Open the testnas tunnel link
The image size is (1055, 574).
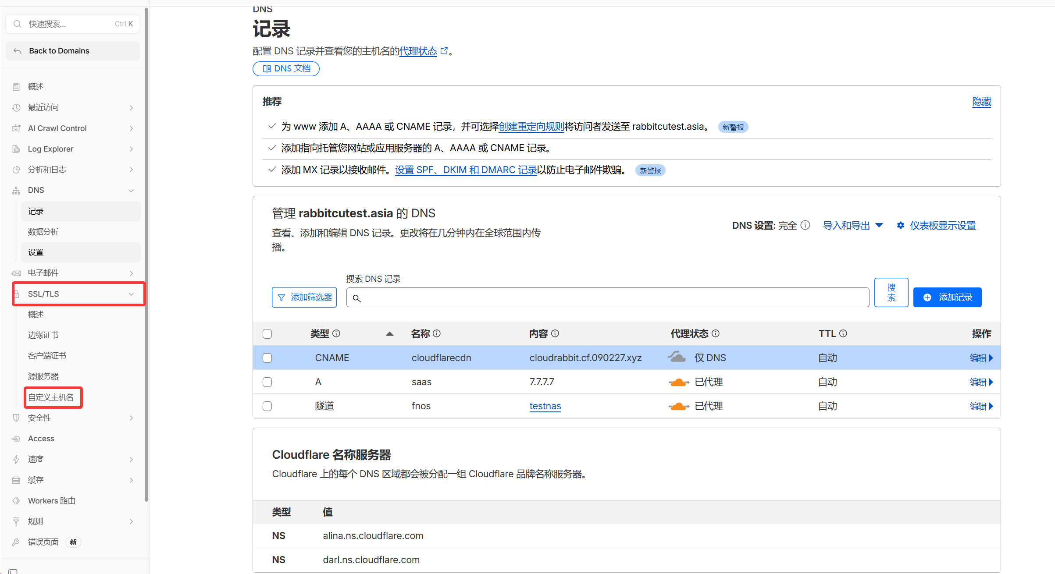point(545,406)
